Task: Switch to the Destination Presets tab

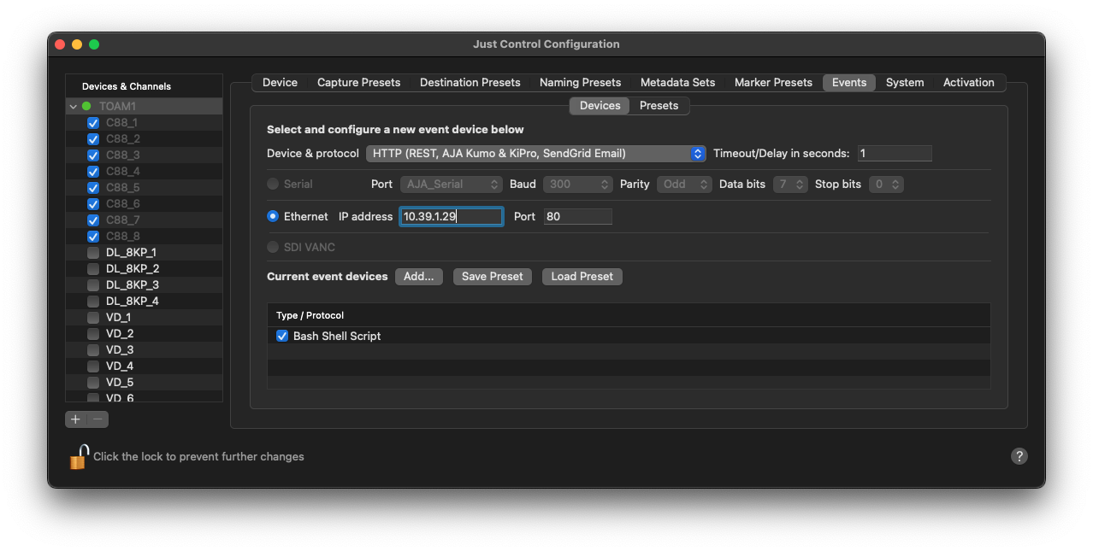Action: (470, 83)
